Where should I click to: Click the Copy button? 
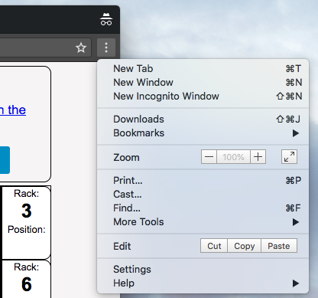244,246
